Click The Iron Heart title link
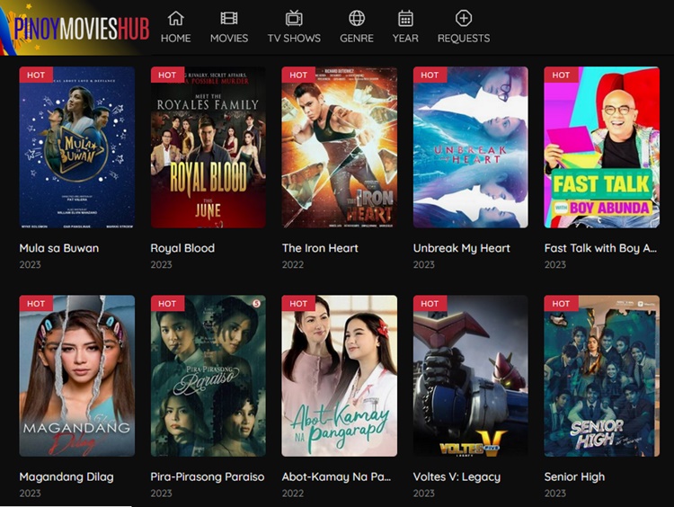 click(x=320, y=248)
